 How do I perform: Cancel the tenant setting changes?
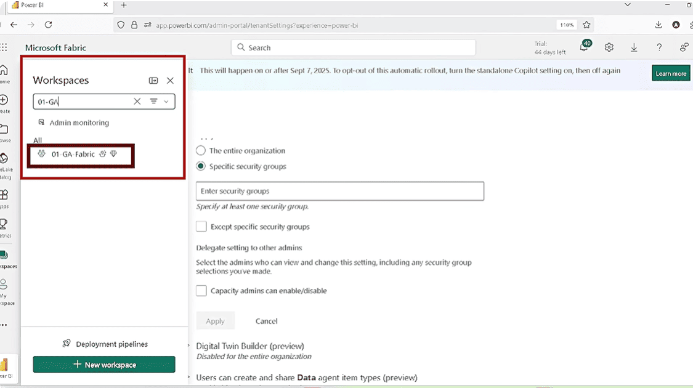[267, 321]
